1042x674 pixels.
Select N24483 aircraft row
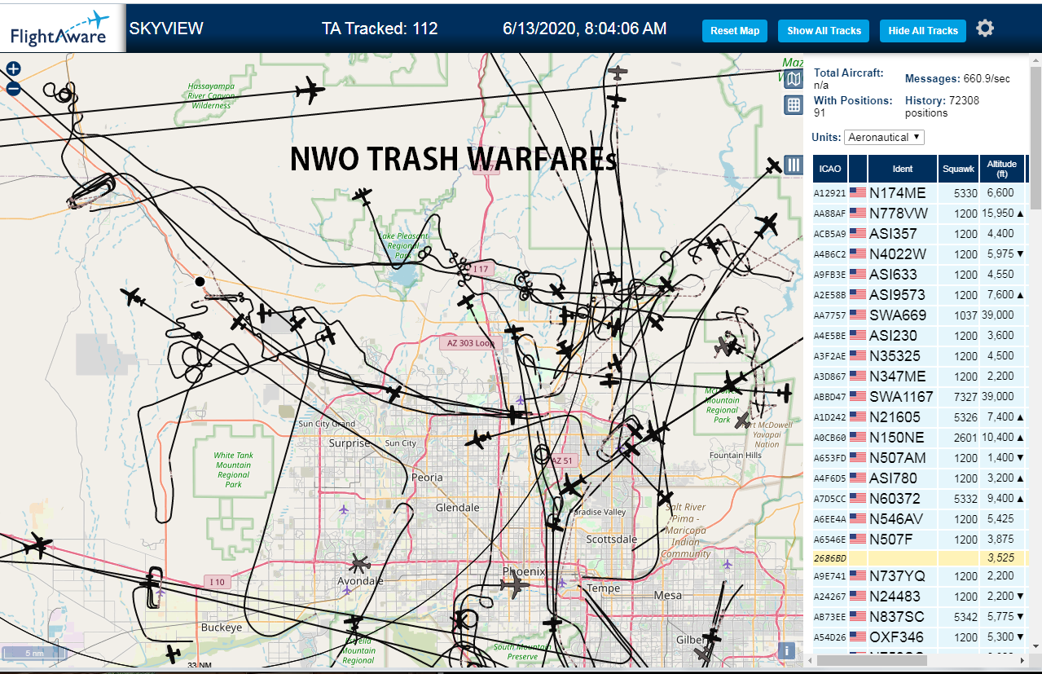pos(921,597)
